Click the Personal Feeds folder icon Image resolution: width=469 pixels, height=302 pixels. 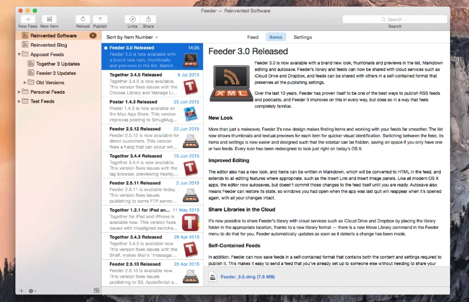25,92
